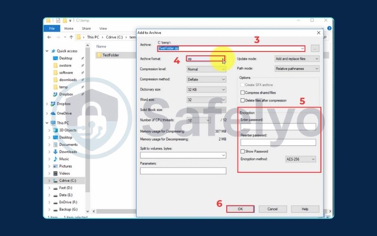
Task: Enable Compress shared files checkbox
Action: tap(243, 93)
